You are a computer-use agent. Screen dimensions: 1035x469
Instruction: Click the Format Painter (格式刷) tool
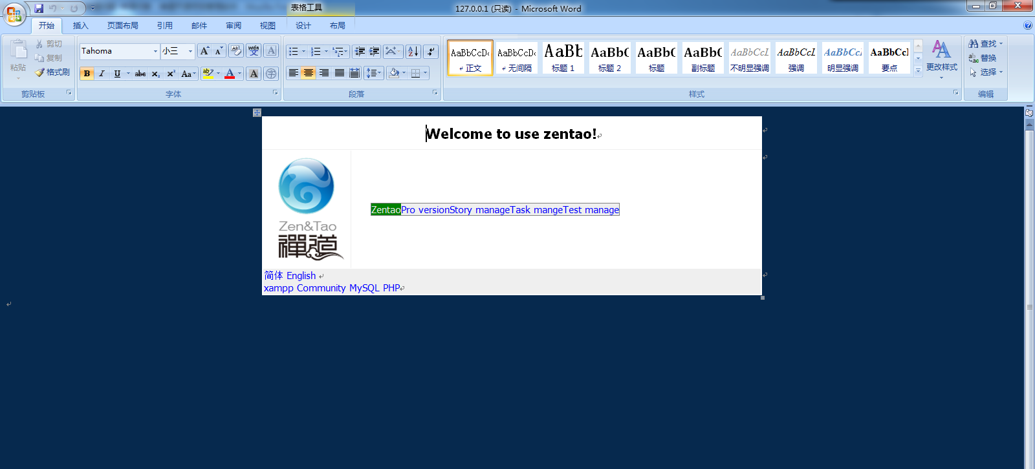(x=52, y=72)
